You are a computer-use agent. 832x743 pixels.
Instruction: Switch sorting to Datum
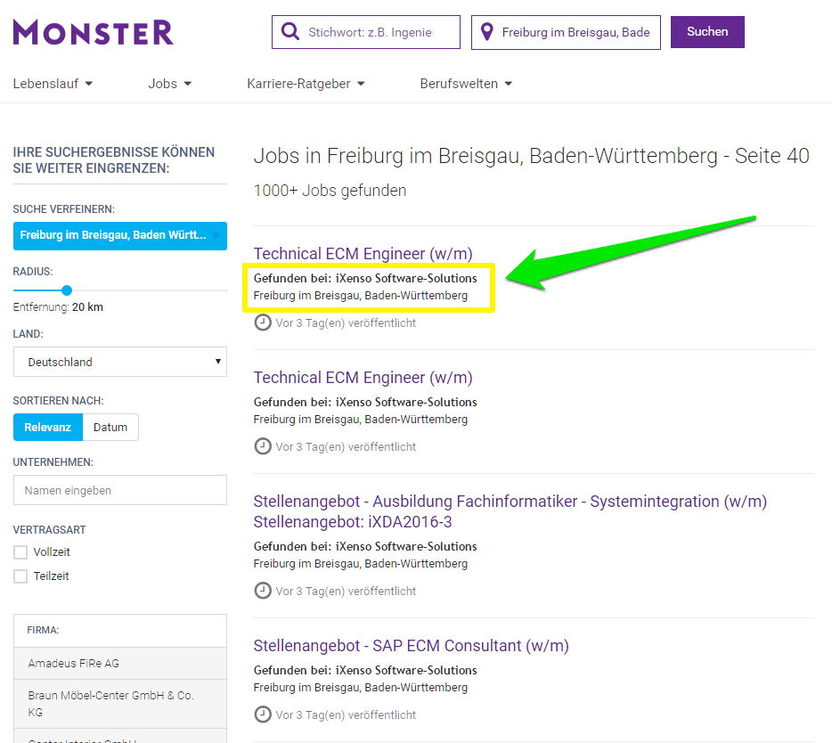(110, 427)
